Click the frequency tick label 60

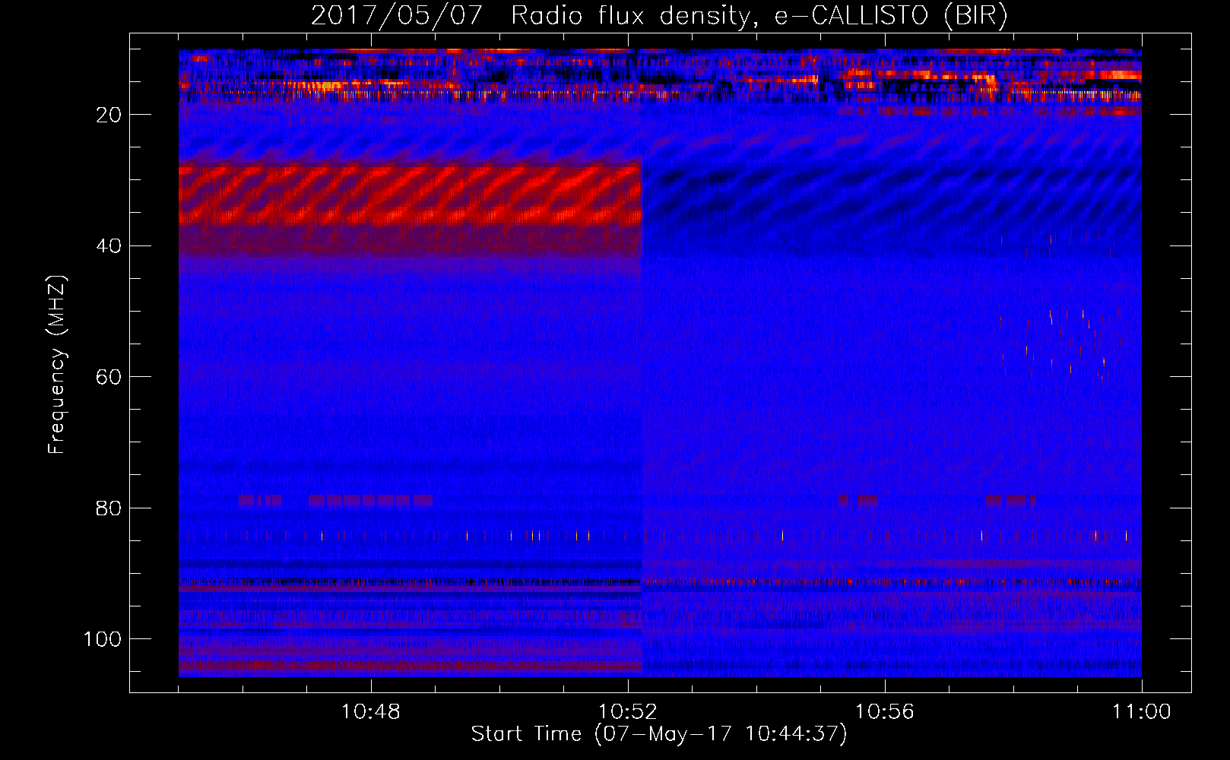(109, 377)
